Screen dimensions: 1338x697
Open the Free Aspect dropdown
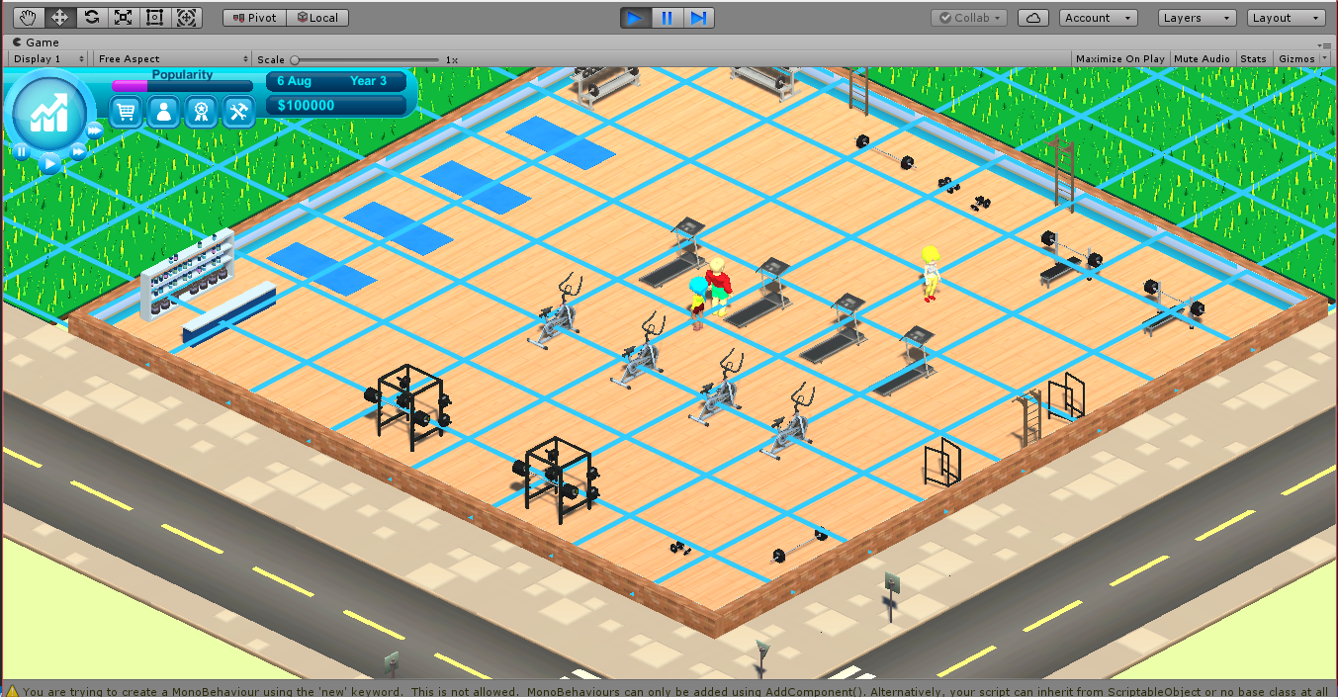[x=171, y=58]
